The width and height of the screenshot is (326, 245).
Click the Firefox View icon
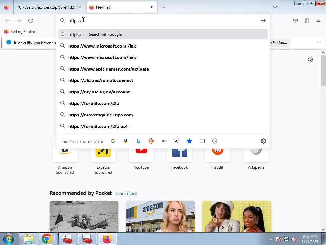point(6,7)
